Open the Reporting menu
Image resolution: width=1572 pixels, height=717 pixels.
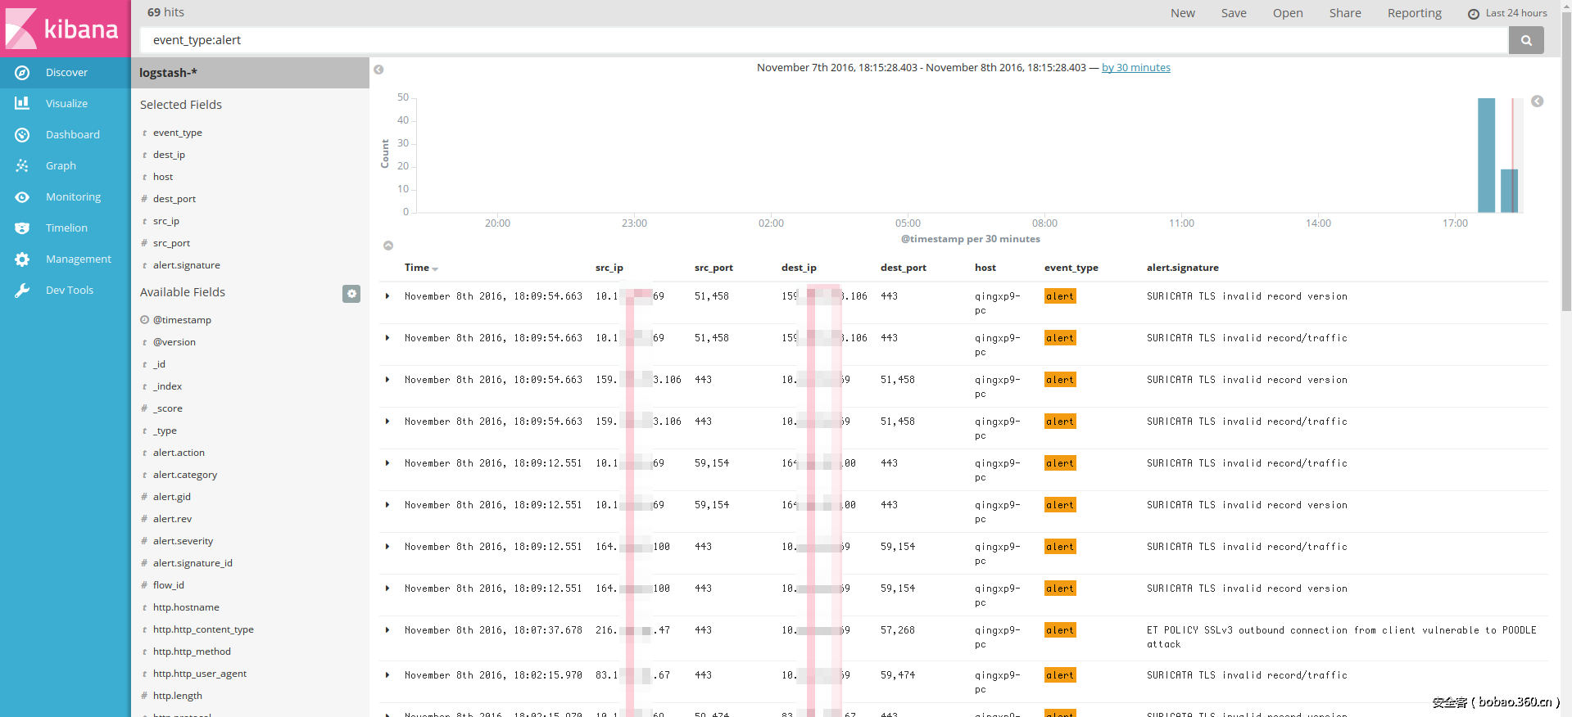1414,13
